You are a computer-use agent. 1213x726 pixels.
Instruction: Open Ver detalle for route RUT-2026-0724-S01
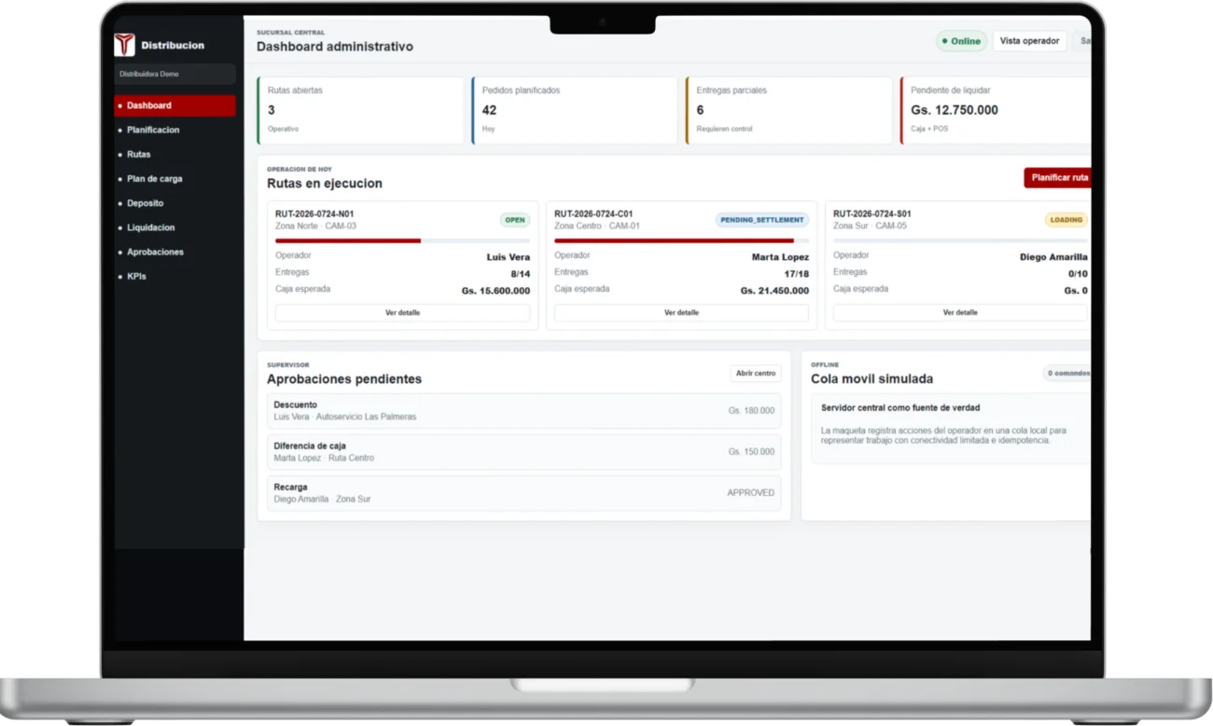tap(960, 313)
